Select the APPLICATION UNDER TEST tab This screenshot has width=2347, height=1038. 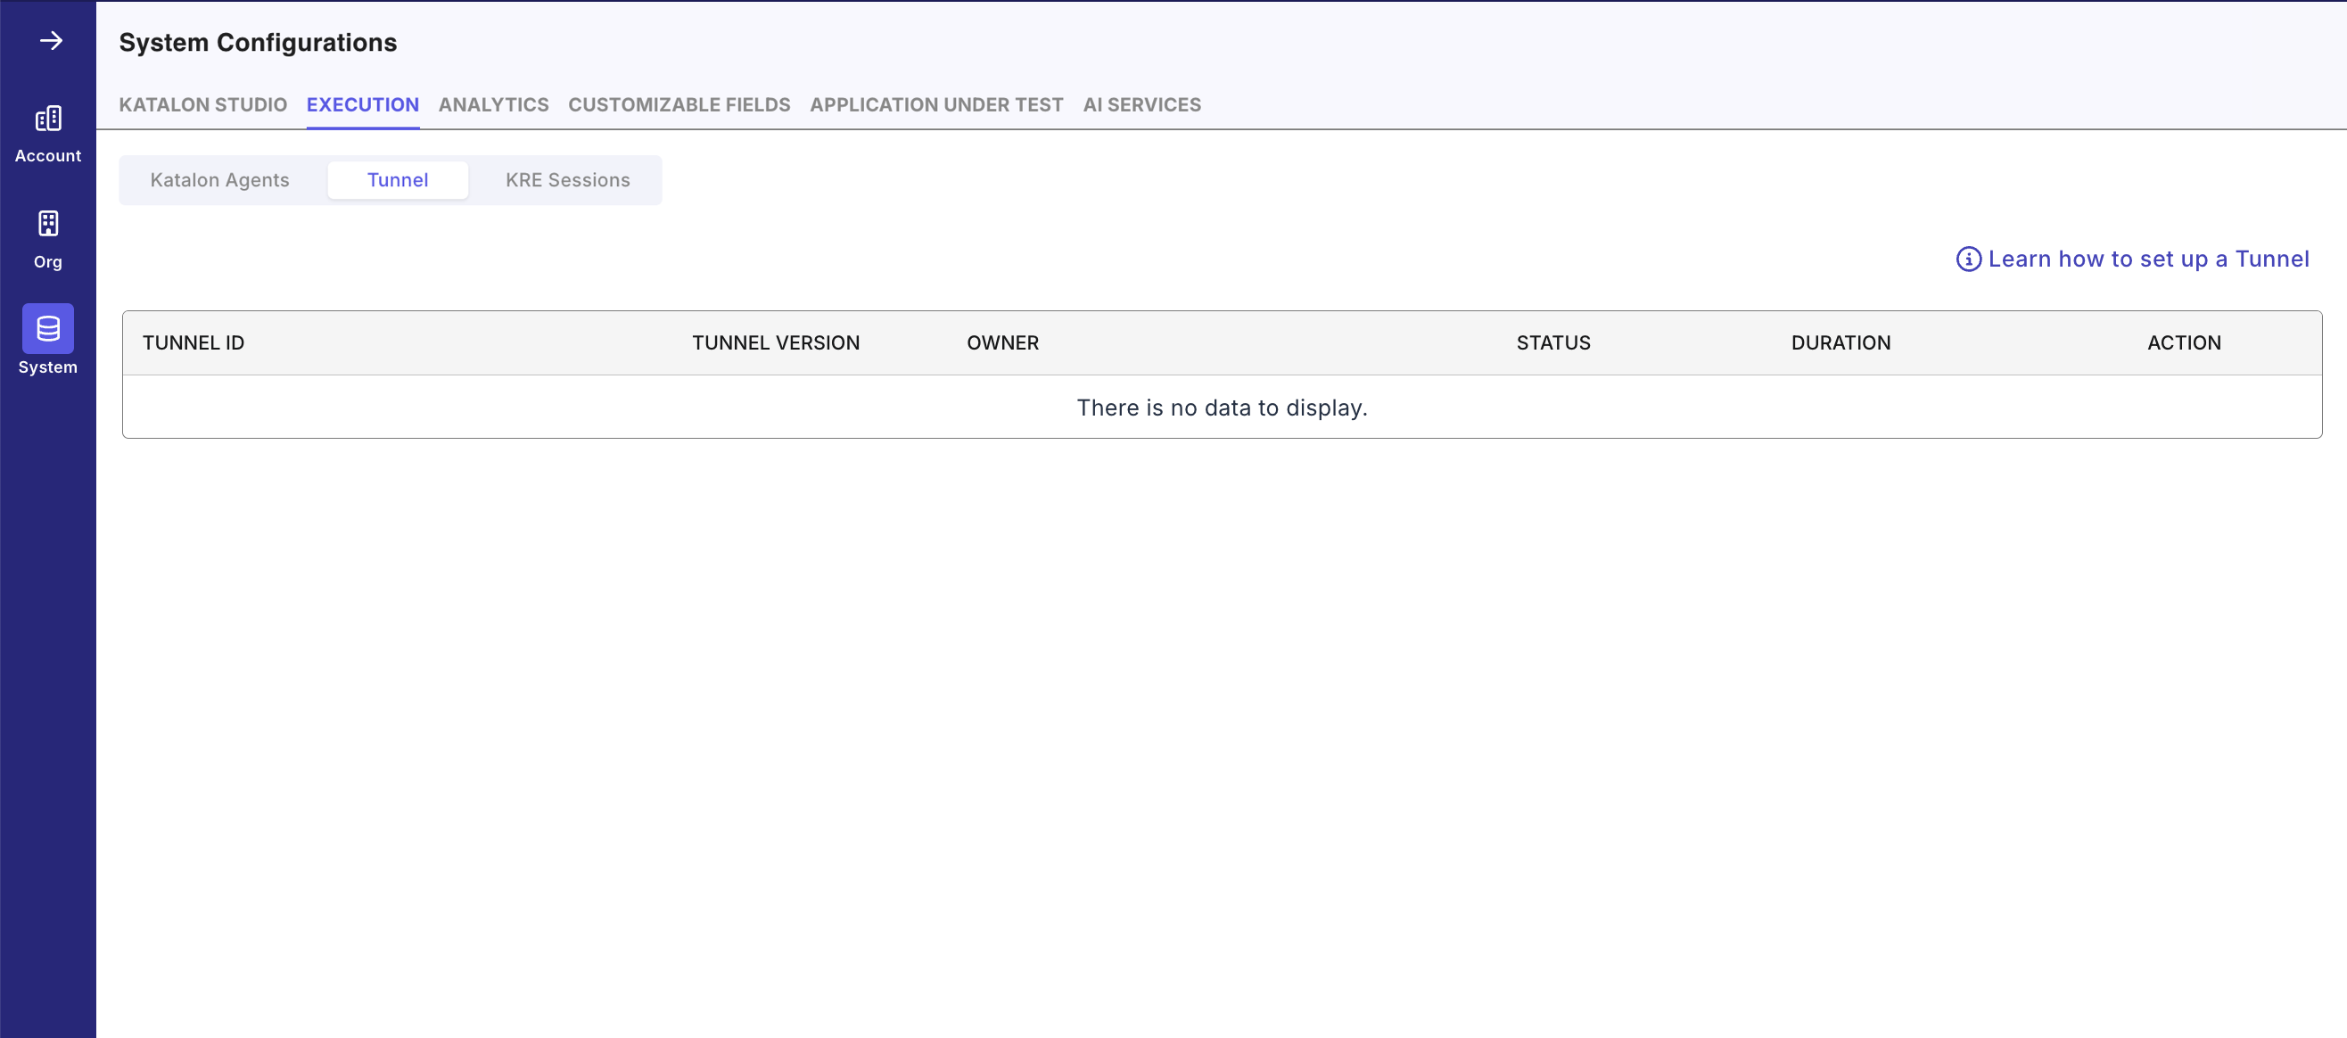tap(935, 105)
